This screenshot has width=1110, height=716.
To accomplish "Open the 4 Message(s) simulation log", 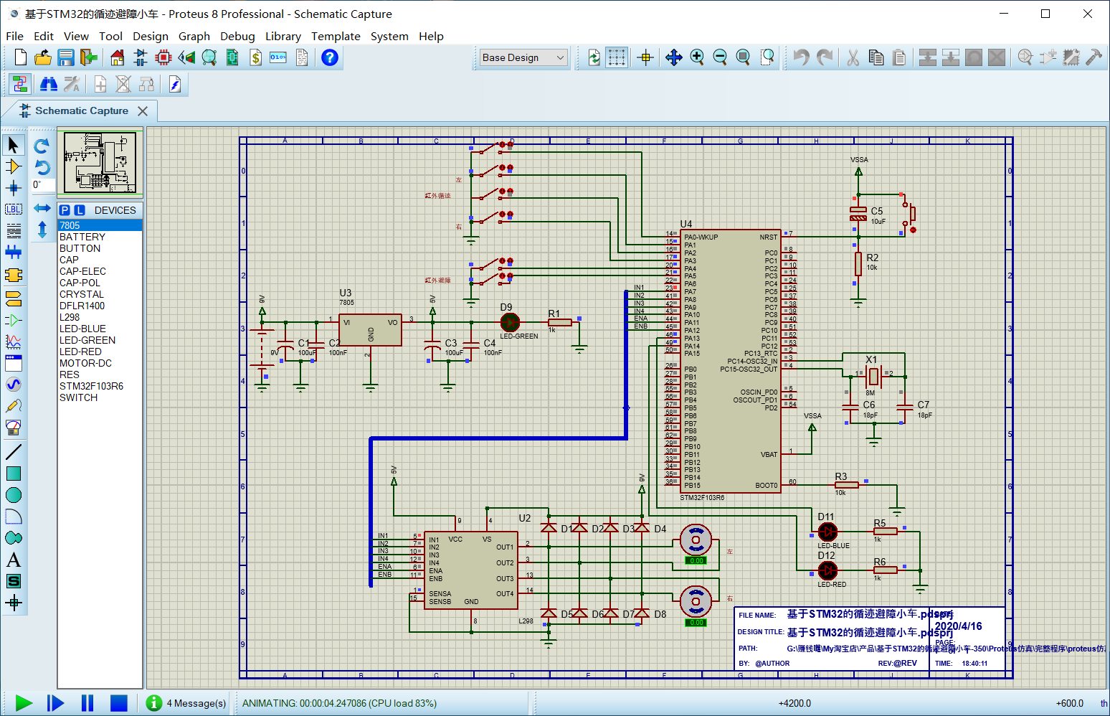I will click(x=187, y=703).
